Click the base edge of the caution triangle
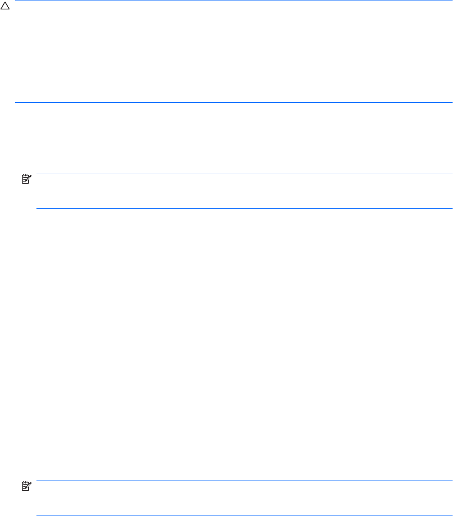 [5, 9]
